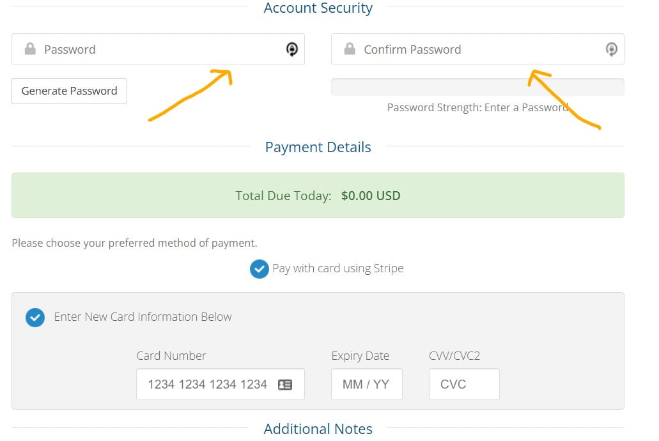Viewport: 659px width, 441px height.
Task: Select the Pay with card using Stripe radio
Action: point(260,269)
